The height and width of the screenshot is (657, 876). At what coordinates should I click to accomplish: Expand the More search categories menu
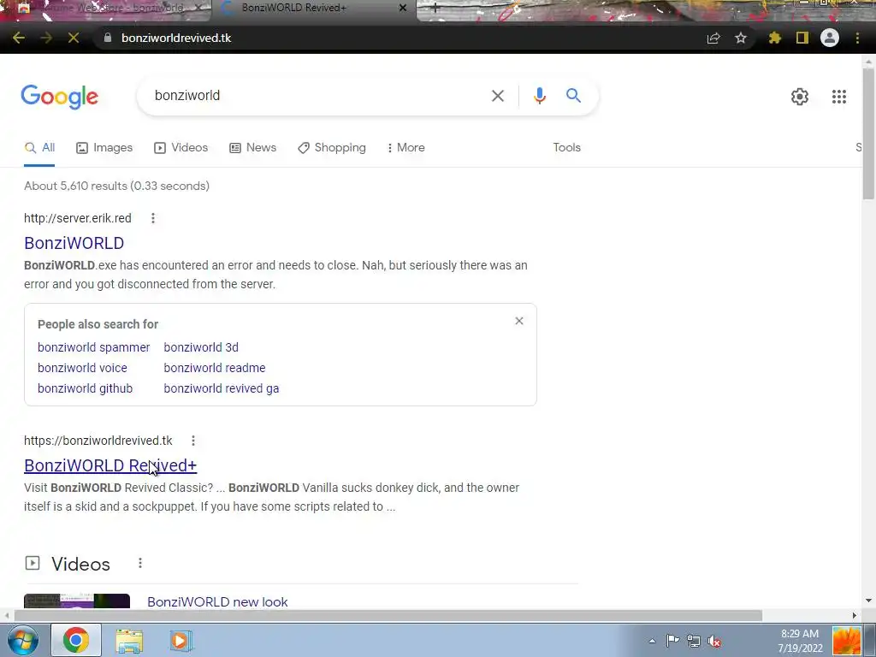point(405,147)
